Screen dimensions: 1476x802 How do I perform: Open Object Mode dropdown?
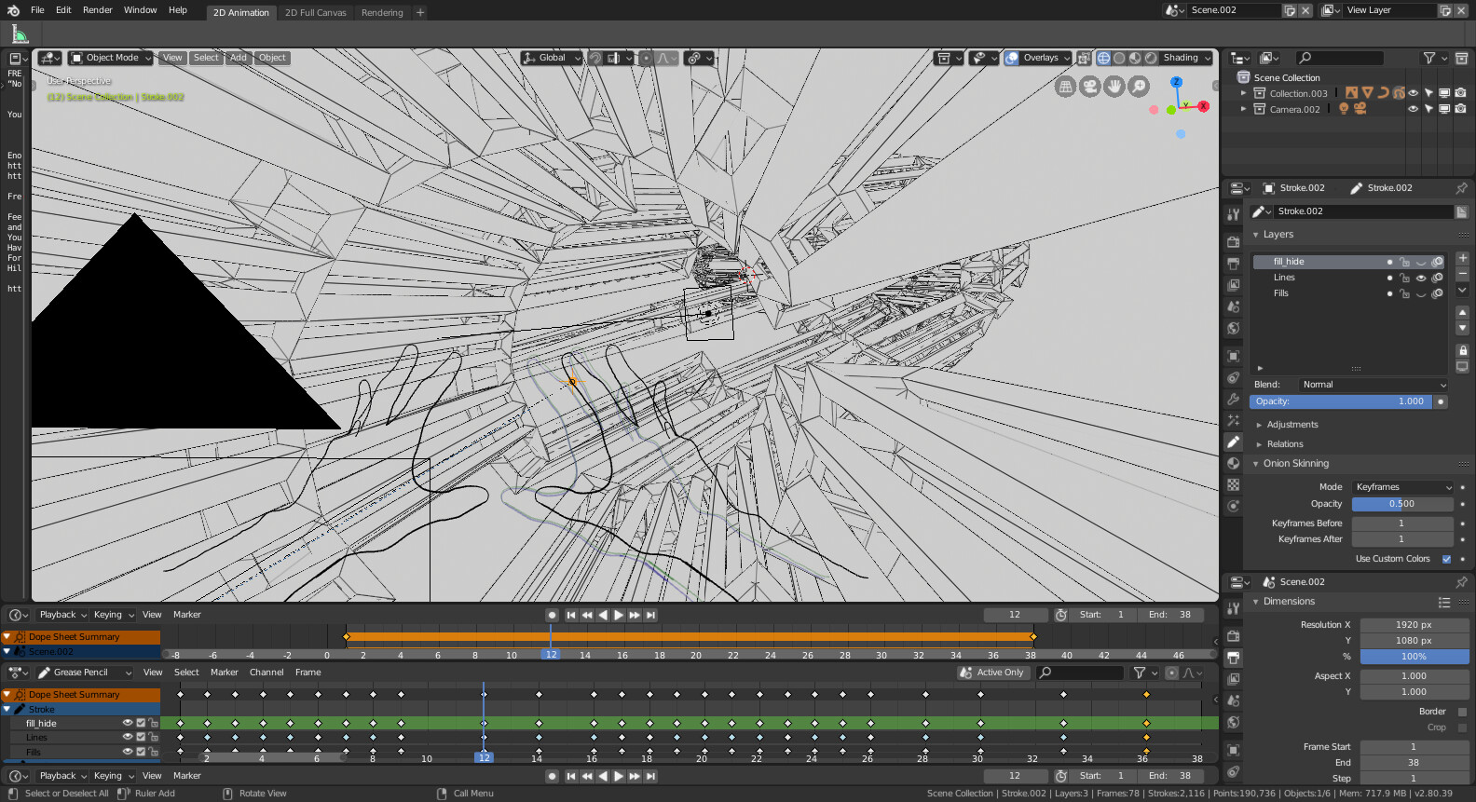(x=113, y=58)
